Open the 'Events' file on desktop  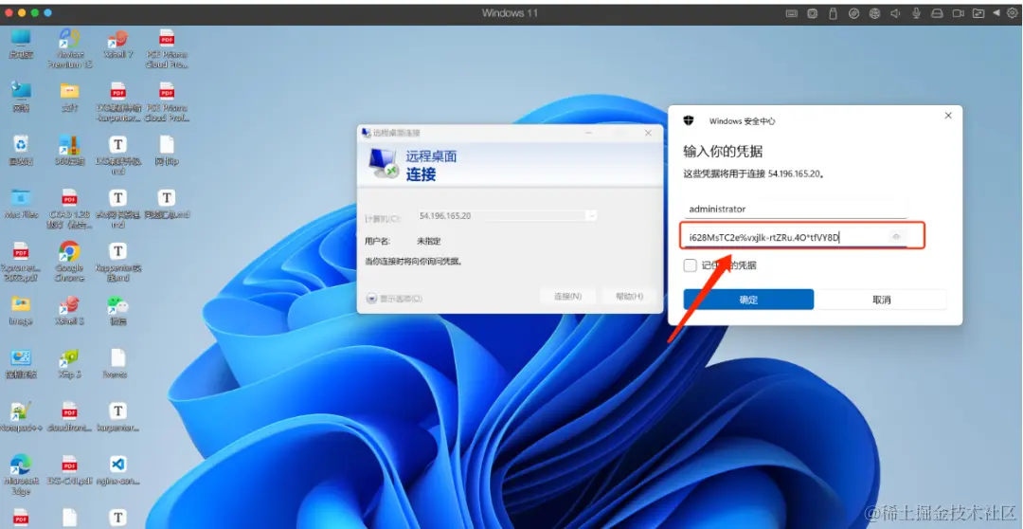(x=117, y=363)
